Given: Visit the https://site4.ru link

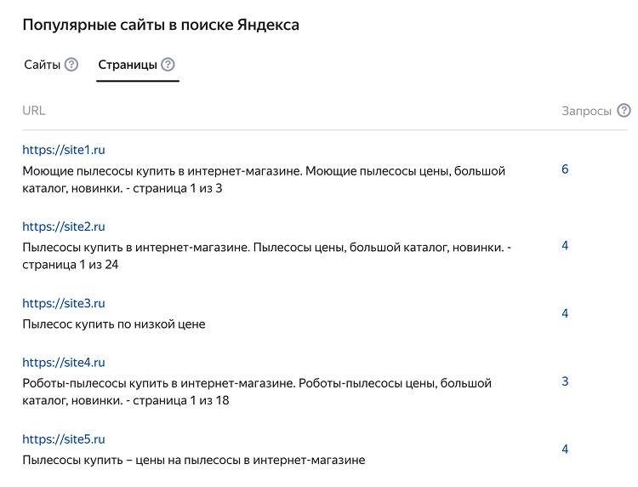Looking at the screenshot, I should (64, 363).
